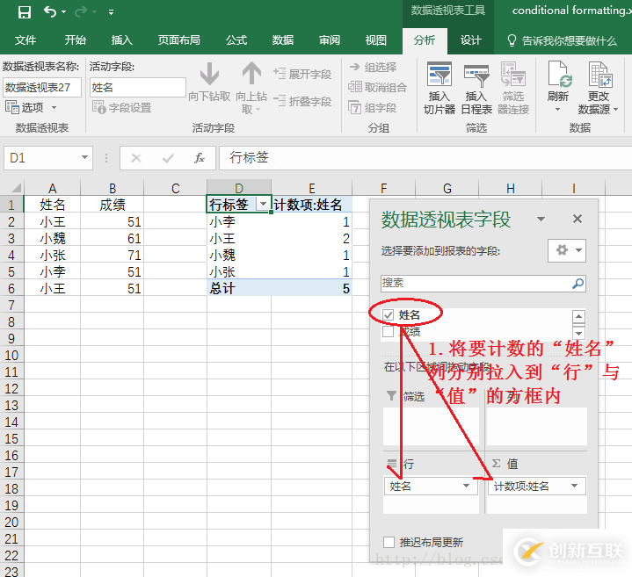Click the field list search box (搜索)
The width and height of the screenshot is (632, 577).
(x=475, y=283)
